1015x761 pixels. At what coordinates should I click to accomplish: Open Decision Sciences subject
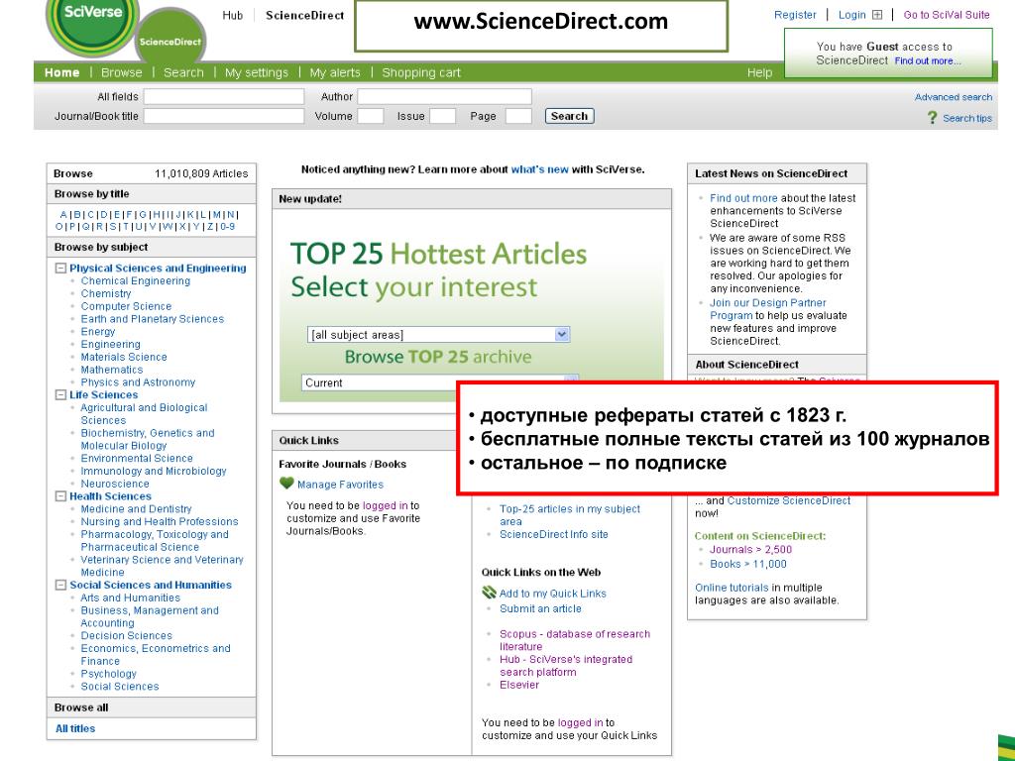click(x=126, y=635)
